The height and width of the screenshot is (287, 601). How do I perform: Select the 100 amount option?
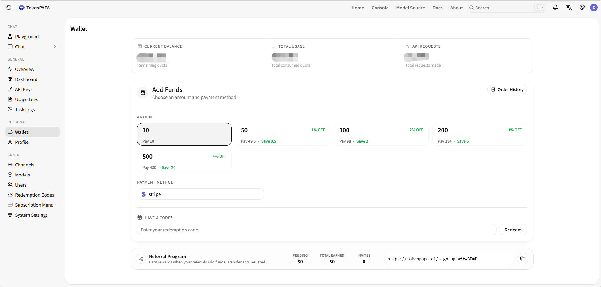coord(381,134)
